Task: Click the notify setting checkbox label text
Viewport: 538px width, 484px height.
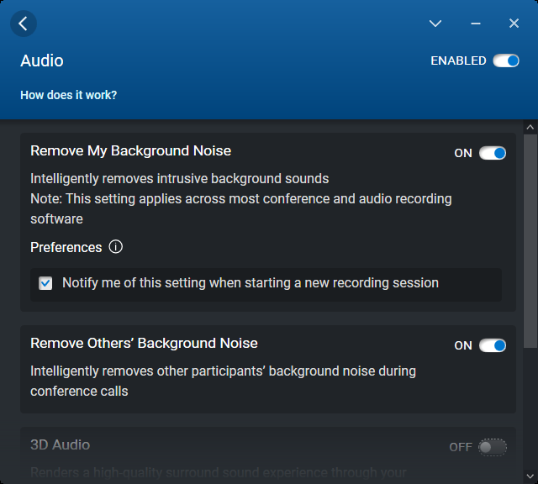Action: click(251, 283)
